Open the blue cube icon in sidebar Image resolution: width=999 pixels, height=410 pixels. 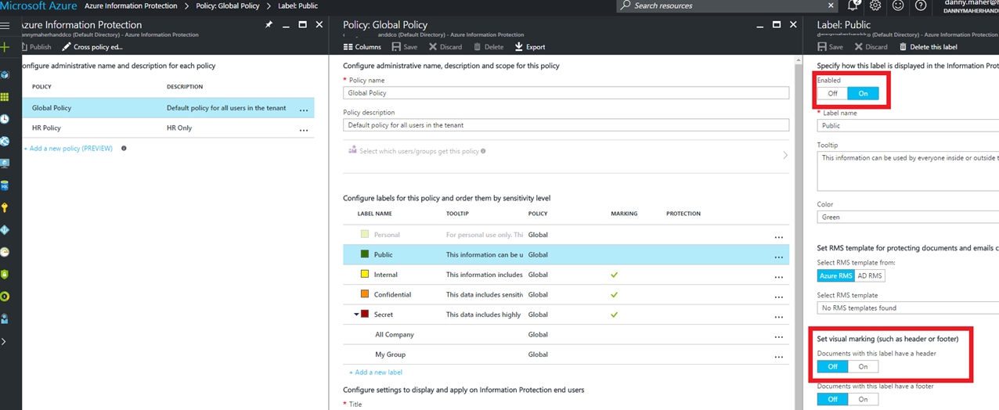[x=5, y=75]
